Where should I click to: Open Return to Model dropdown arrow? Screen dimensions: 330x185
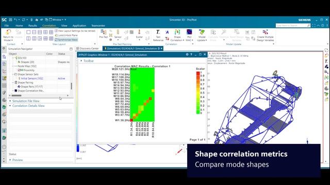12,40
